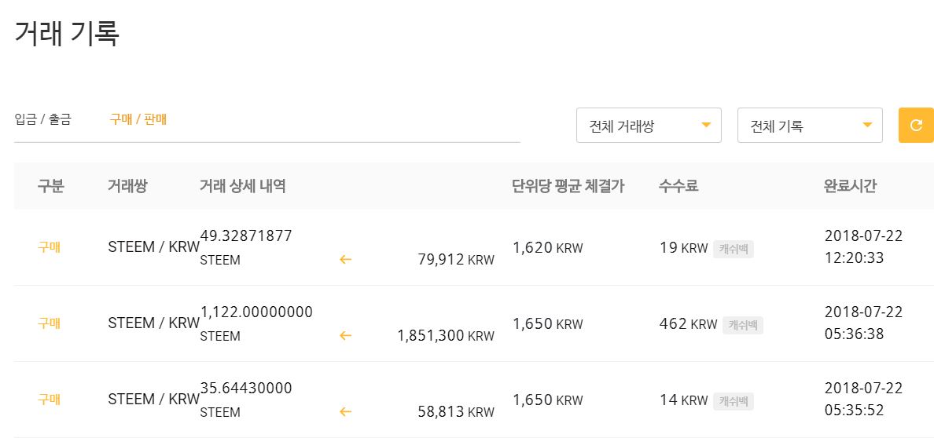Select the 구매 / 판매 tab
Image resolution: width=934 pixels, height=438 pixels.
click(138, 119)
